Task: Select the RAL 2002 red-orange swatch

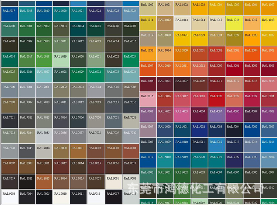Action: (x=216, y=54)
